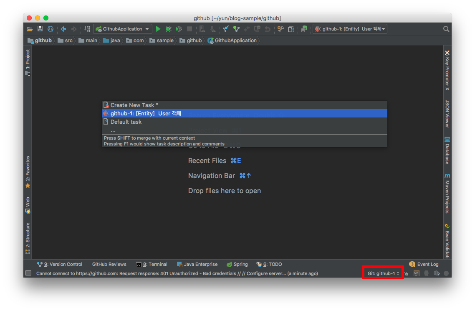Click the main breadcrumb folder
Viewport: 475px width, 311px height.
point(88,41)
